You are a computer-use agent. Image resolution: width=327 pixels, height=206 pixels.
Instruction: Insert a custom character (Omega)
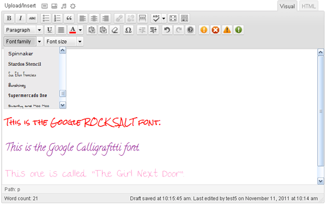(128, 30)
